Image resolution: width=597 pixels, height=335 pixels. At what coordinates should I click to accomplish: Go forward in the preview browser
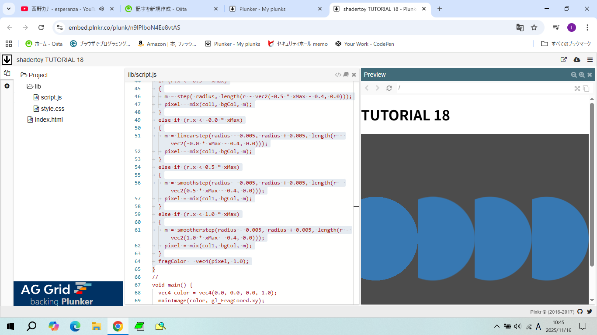point(378,88)
